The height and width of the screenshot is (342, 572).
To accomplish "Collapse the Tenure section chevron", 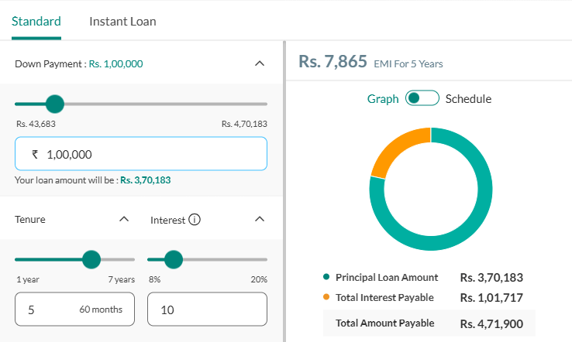I will [x=124, y=219].
